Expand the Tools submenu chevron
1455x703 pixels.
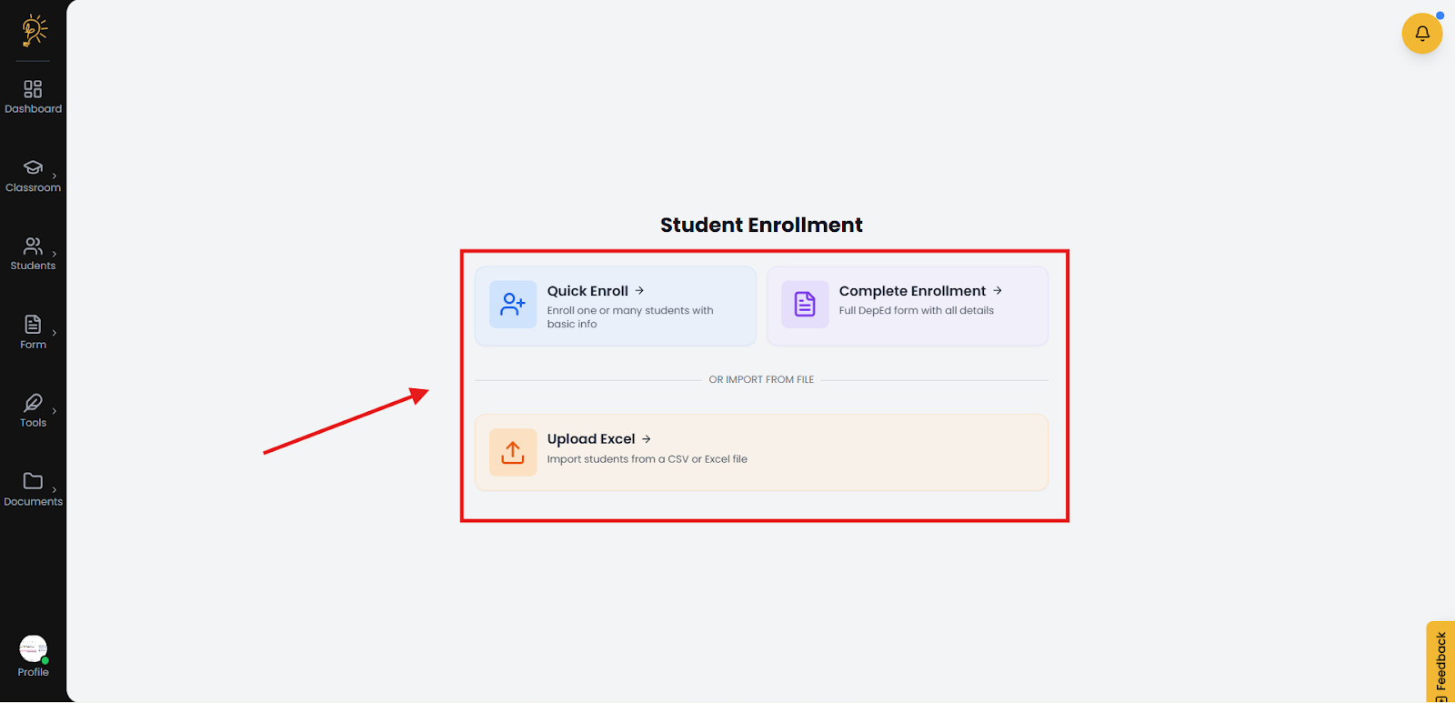pos(55,411)
